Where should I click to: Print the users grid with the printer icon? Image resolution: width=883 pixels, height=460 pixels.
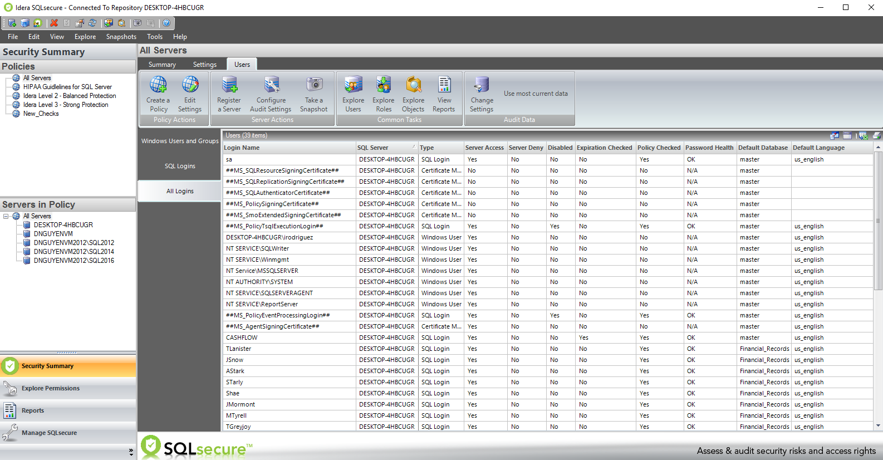tap(877, 135)
